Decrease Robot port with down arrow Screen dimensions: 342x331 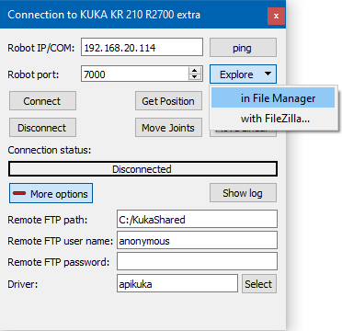[195, 77]
